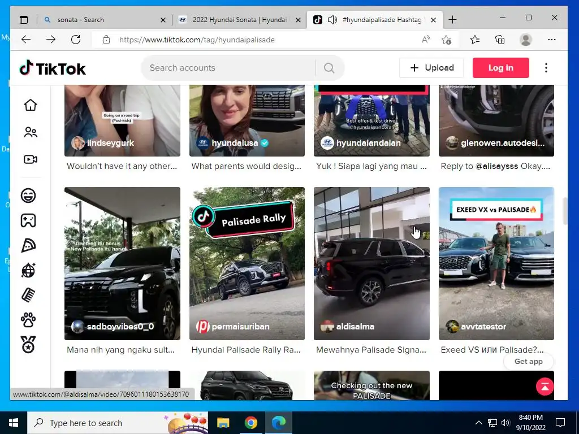The height and width of the screenshot is (434, 579).
Task: Open the glenowen.autodesi video thumbnail
Action: click(496, 120)
